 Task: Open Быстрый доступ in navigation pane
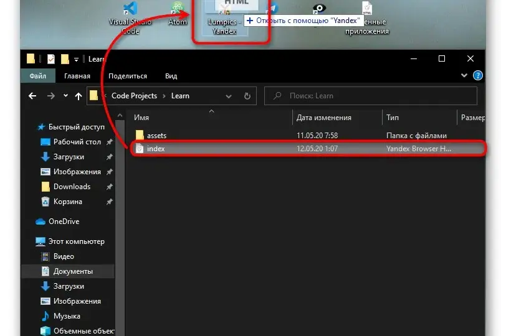tap(77, 127)
